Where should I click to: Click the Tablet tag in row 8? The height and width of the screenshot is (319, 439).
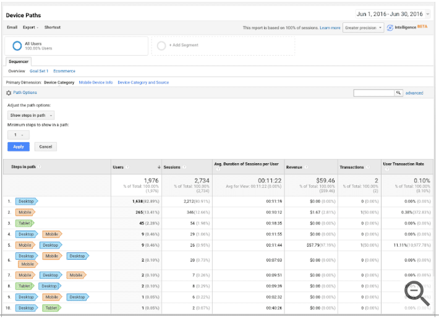[x=25, y=286]
